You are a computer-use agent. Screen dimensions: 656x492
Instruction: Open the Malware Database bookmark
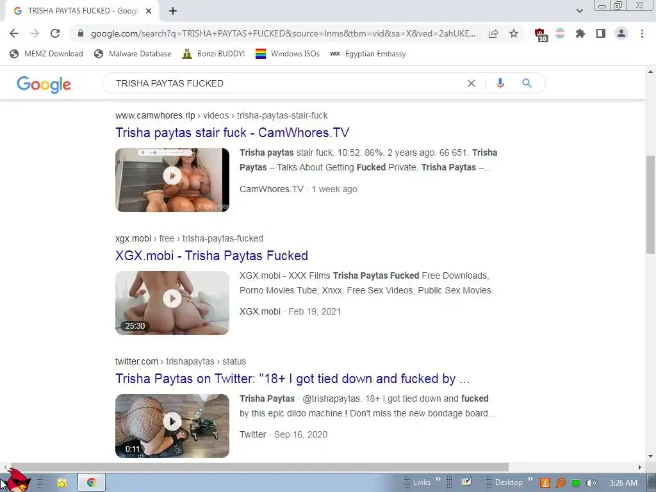click(133, 54)
